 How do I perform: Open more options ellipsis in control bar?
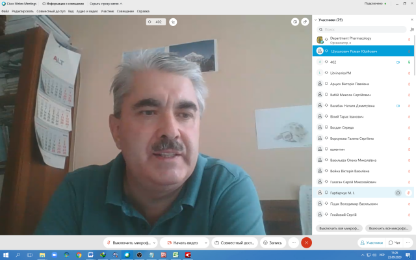(x=293, y=242)
